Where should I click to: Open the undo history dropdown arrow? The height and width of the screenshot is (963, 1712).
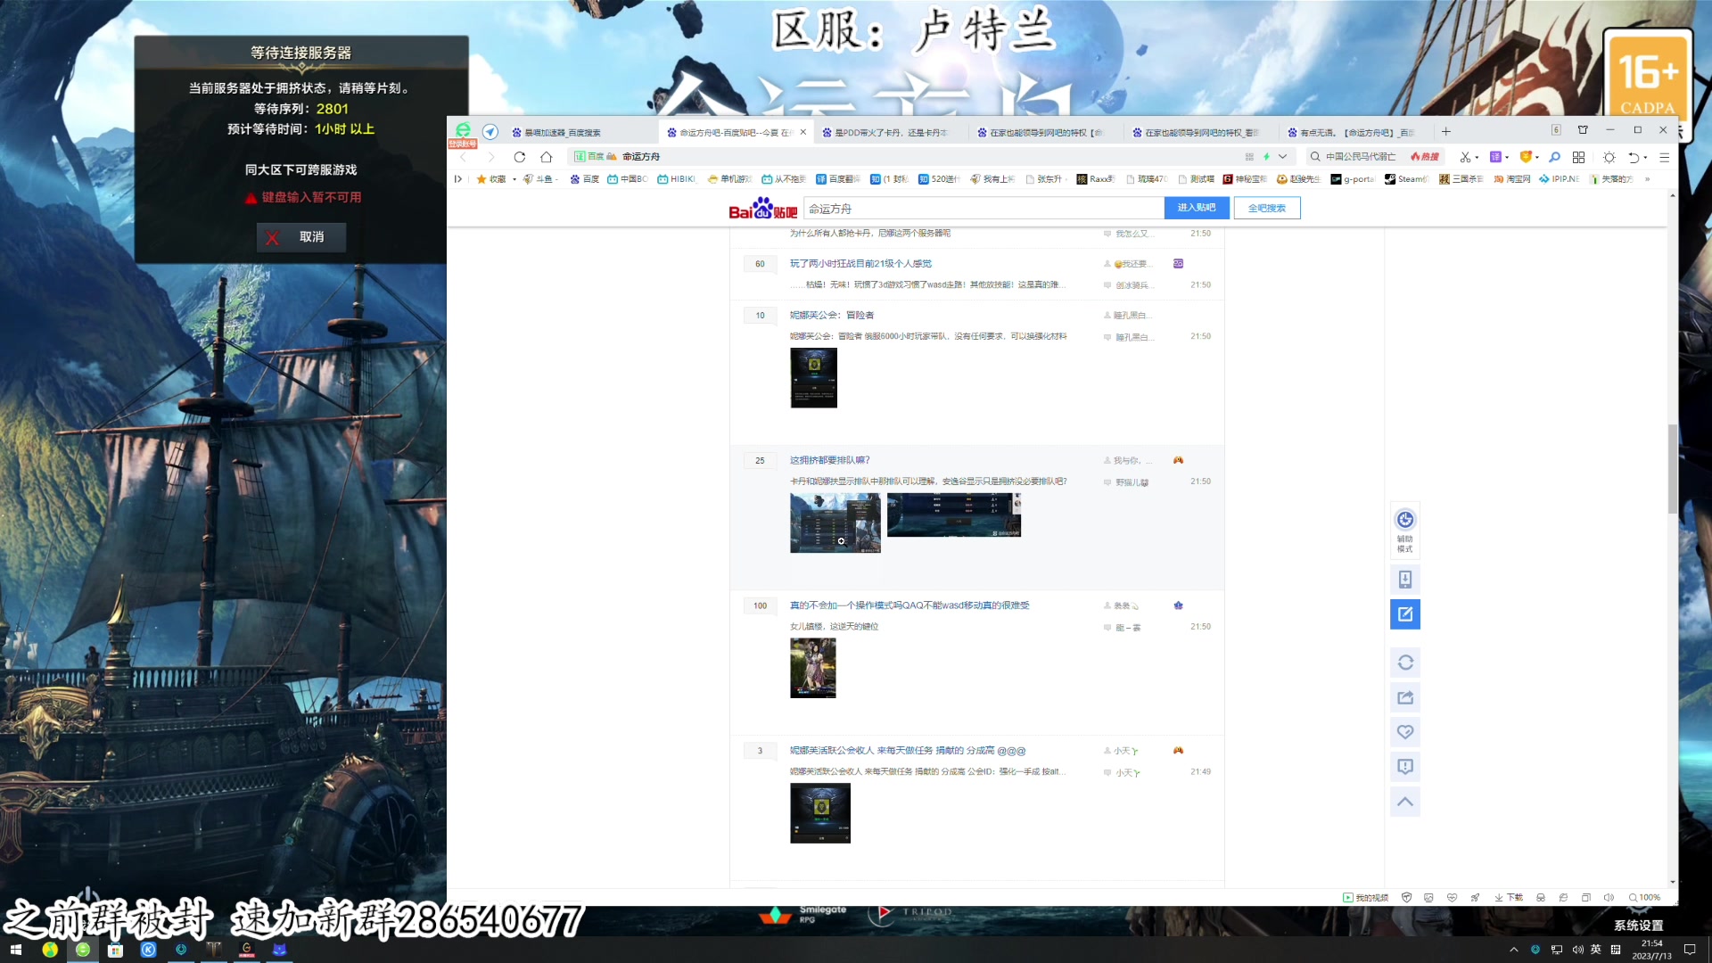[x=1645, y=157]
